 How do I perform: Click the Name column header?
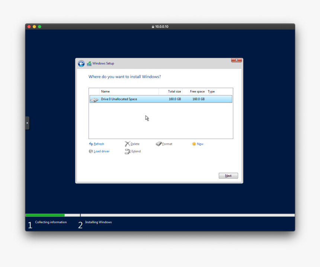(x=105, y=91)
